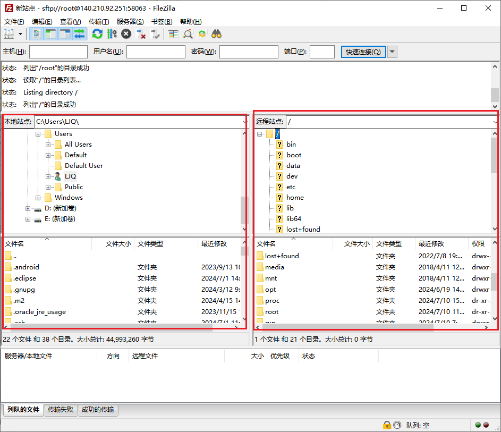Toggle the remote directory tree

[65, 34]
